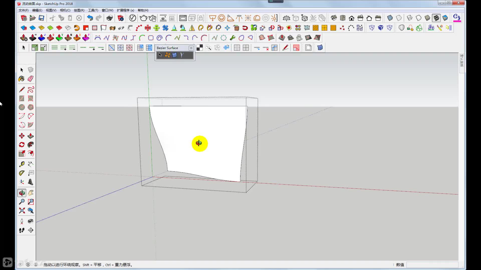481x270 pixels.
Task: Open the 帮助(H) menu
Action: coord(143,10)
